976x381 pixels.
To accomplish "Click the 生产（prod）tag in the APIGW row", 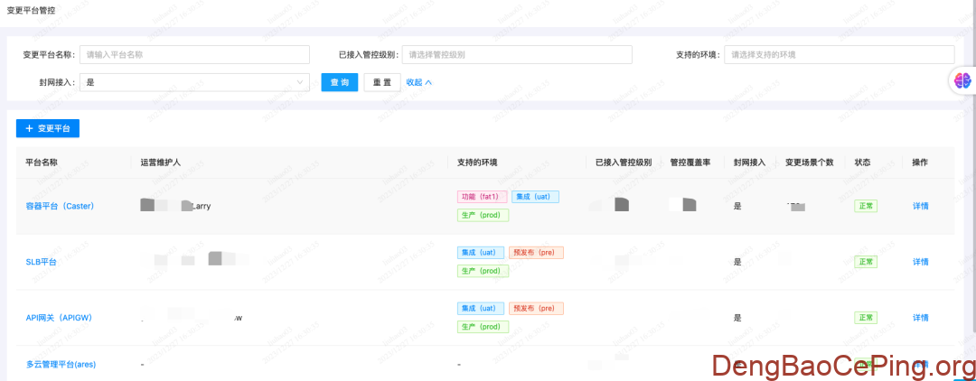I will (x=483, y=327).
